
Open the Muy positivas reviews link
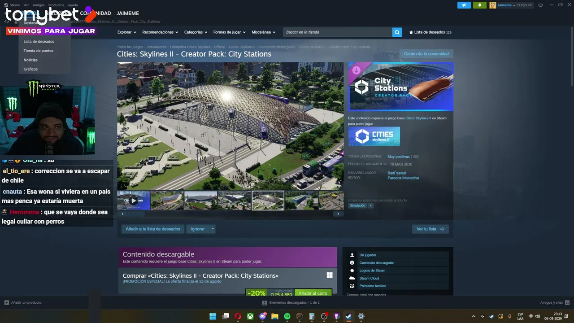click(399, 157)
